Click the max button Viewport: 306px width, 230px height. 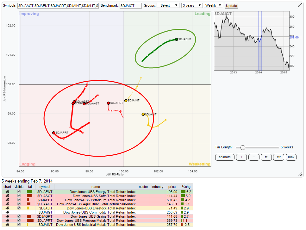291,157
